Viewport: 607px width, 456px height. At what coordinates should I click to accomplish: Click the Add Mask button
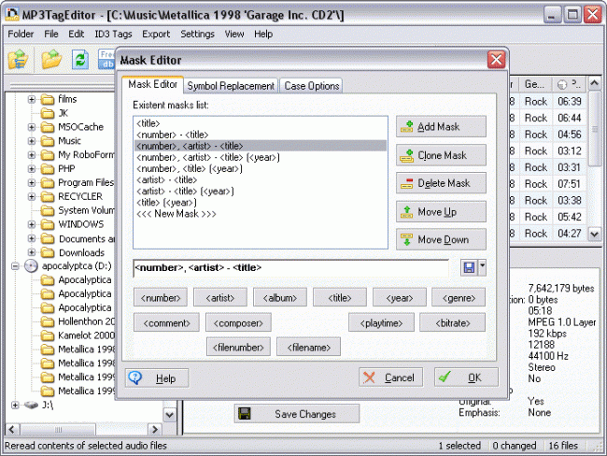441,126
